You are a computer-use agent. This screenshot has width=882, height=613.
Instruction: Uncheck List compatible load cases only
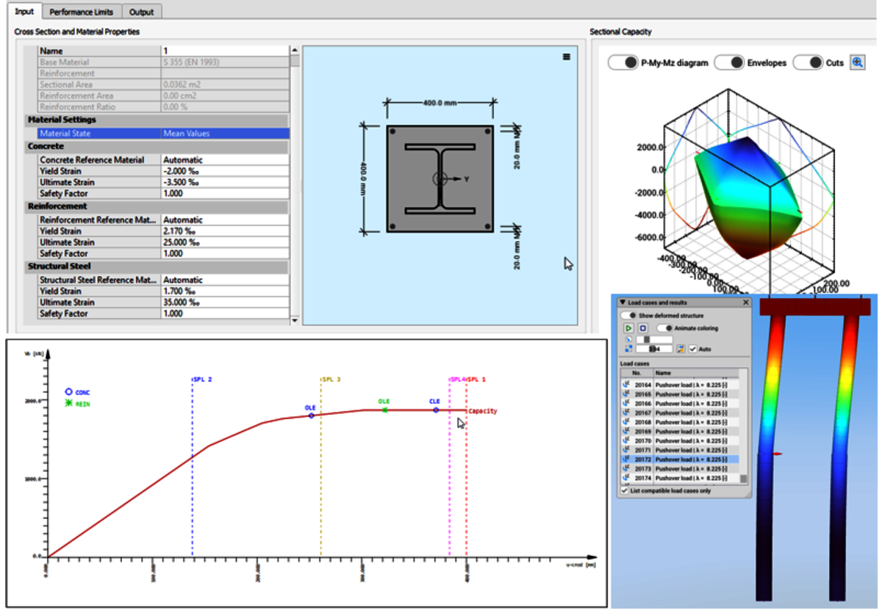(625, 490)
